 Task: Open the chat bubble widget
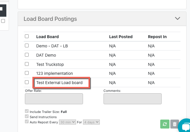click(185, 126)
